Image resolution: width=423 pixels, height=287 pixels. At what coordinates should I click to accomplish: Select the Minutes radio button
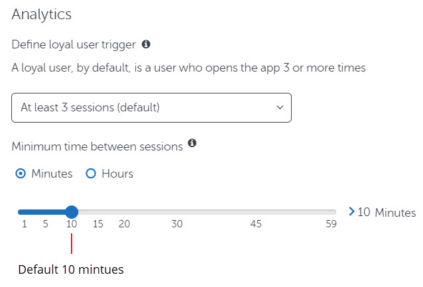(x=21, y=174)
